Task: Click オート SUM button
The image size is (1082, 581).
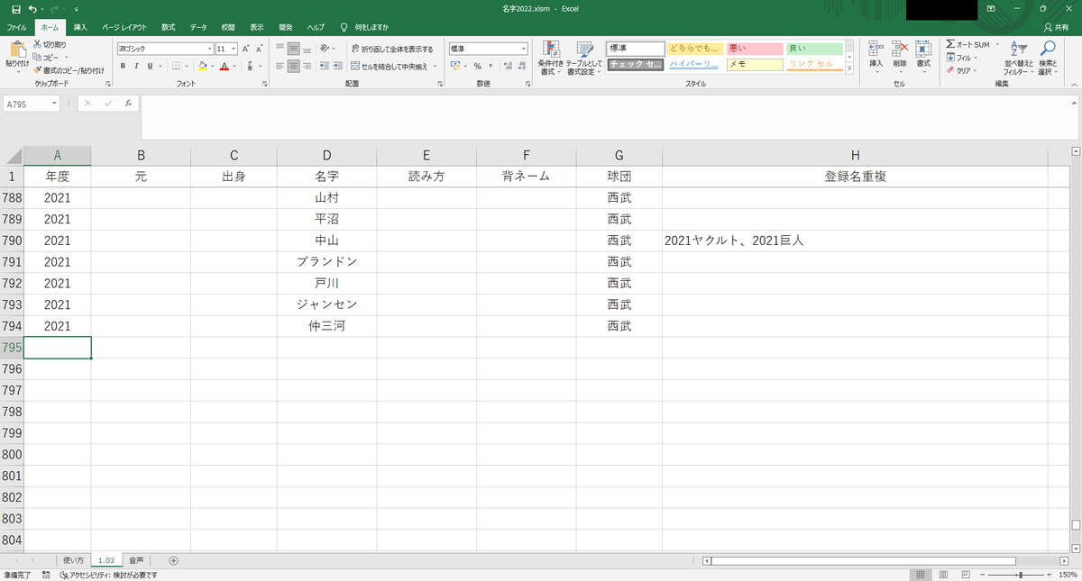Action: [x=968, y=44]
